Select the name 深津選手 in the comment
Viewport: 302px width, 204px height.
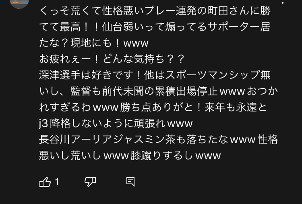(60, 75)
